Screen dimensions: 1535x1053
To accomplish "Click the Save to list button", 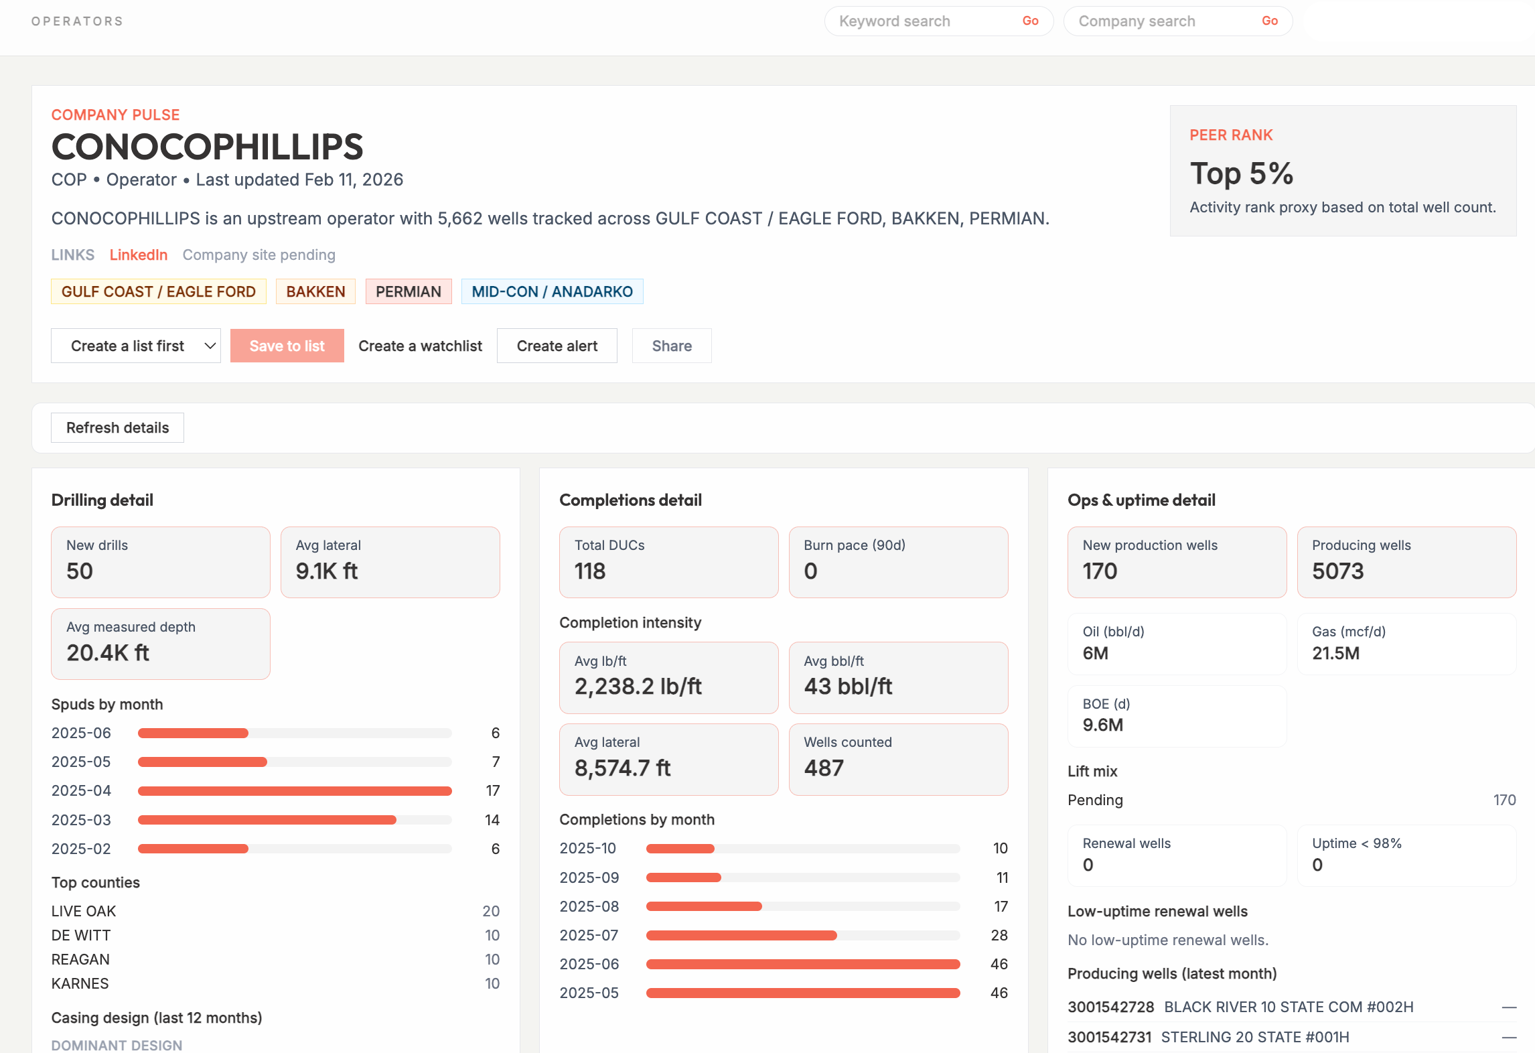I will pyautogui.click(x=287, y=346).
